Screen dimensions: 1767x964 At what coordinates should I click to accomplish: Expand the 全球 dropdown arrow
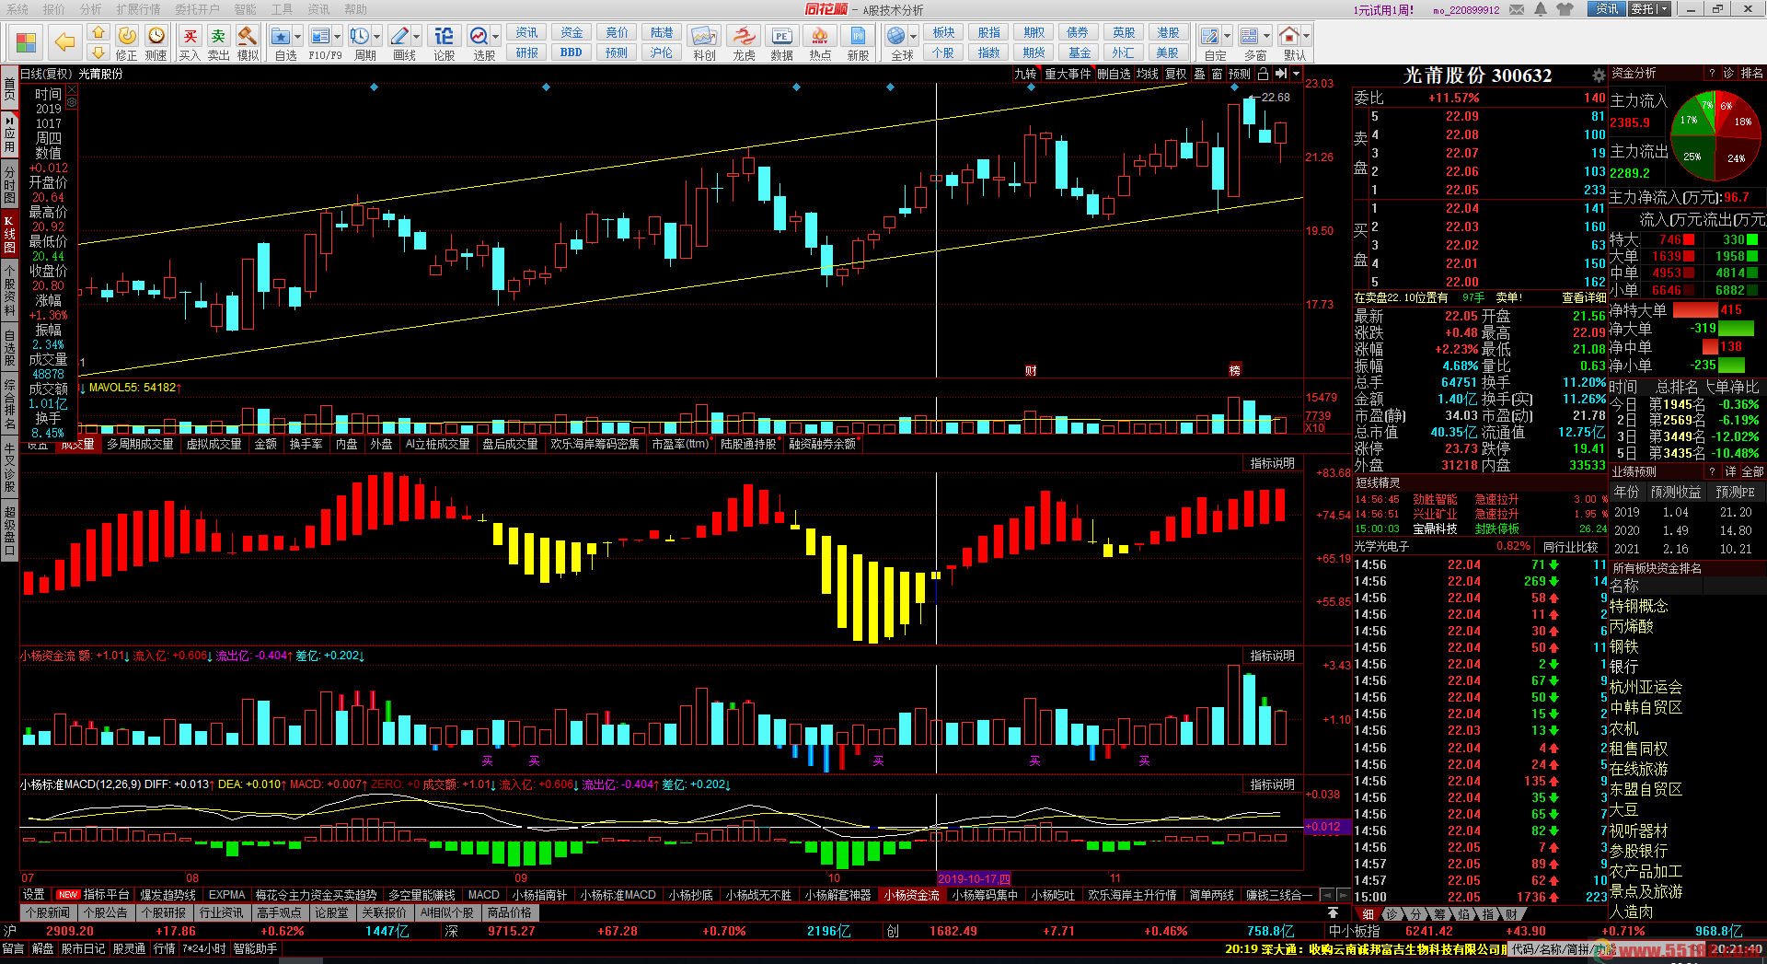(913, 37)
